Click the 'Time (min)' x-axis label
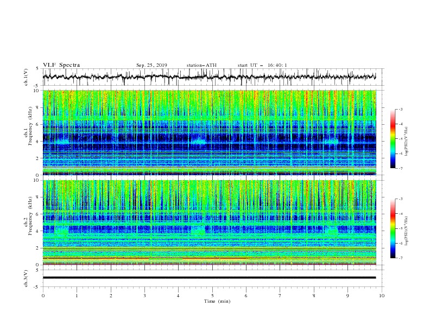 point(217,301)
